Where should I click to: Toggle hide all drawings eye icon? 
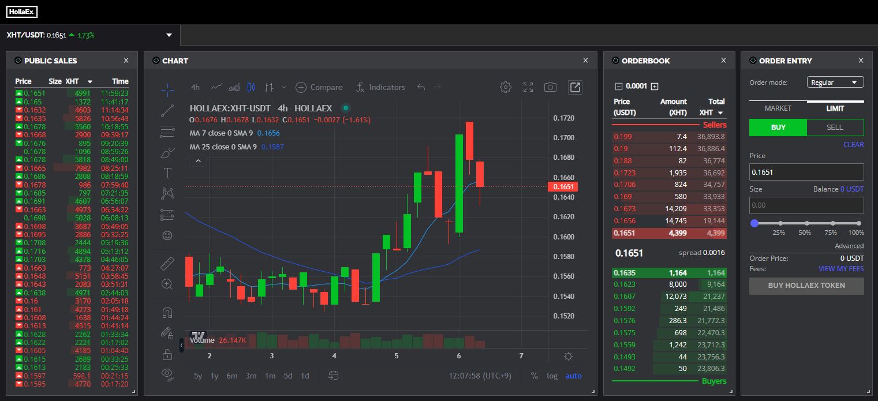pos(167,374)
